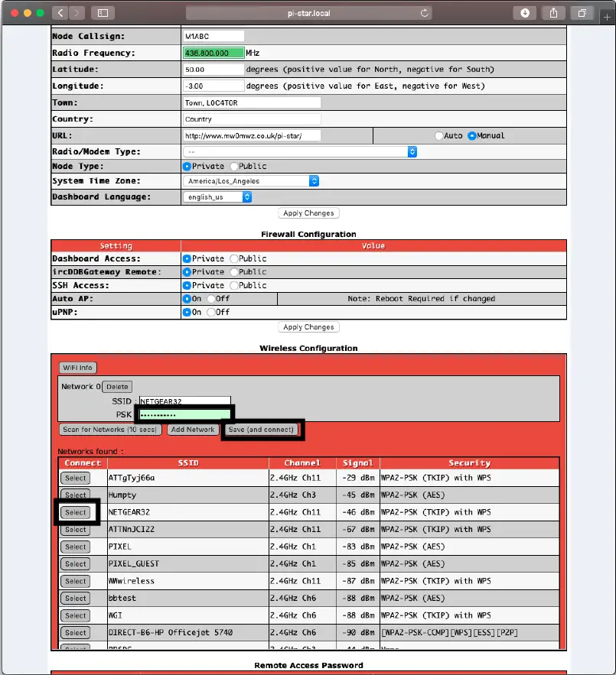
Task: Click the Longitude field -3.00
Action: click(213, 86)
